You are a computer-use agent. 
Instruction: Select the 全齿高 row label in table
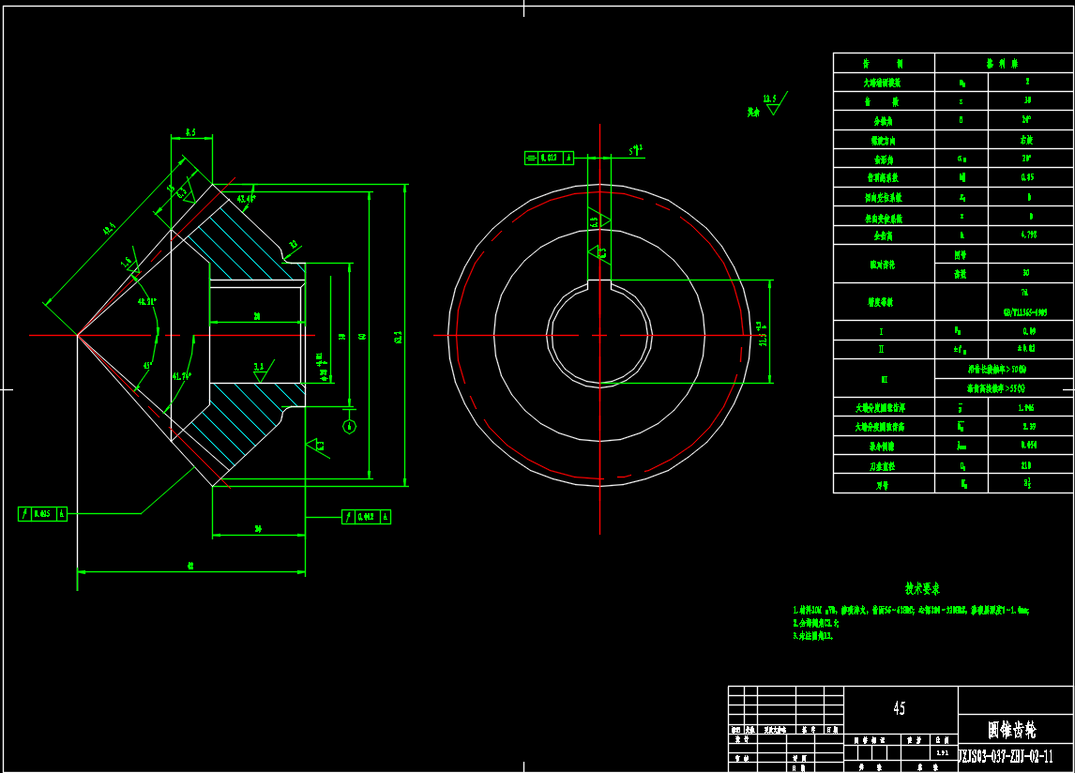pos(883,236)
